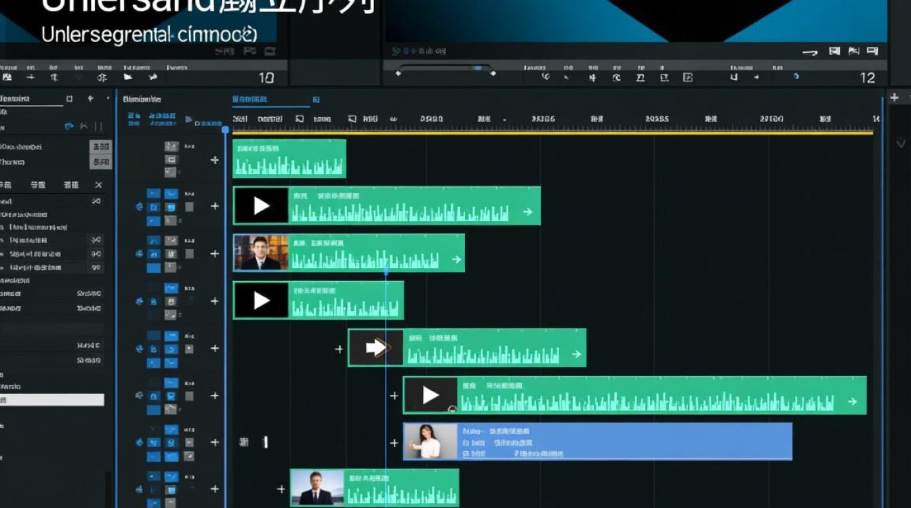The width and height of the screenshot is (911, 508).
Task: Click the white highlighted field at left panel's bottom
Action: click(x=52, y=400)
